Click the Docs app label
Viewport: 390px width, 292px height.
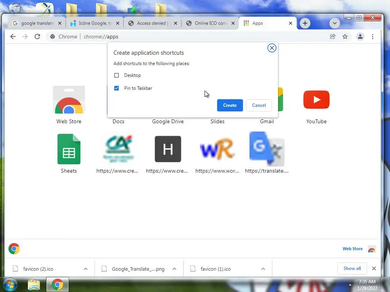tap(118, 121)
